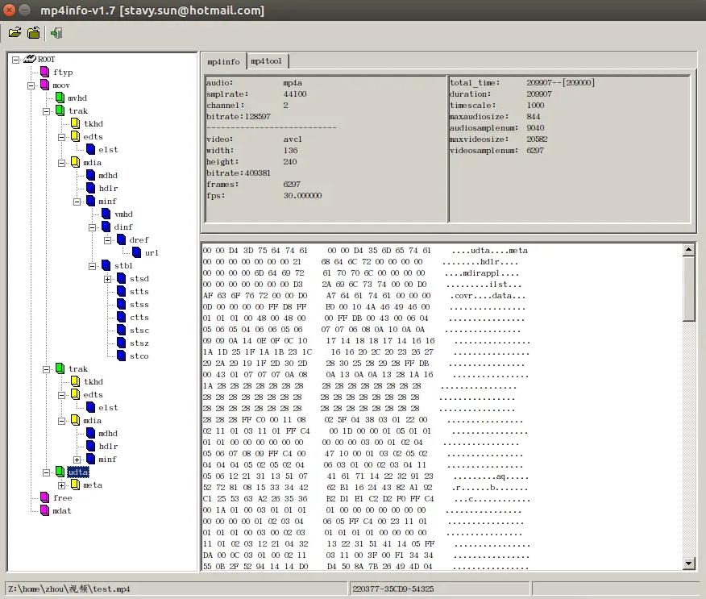
Task: Collapse the moov node
Action: tap(31, 85)
